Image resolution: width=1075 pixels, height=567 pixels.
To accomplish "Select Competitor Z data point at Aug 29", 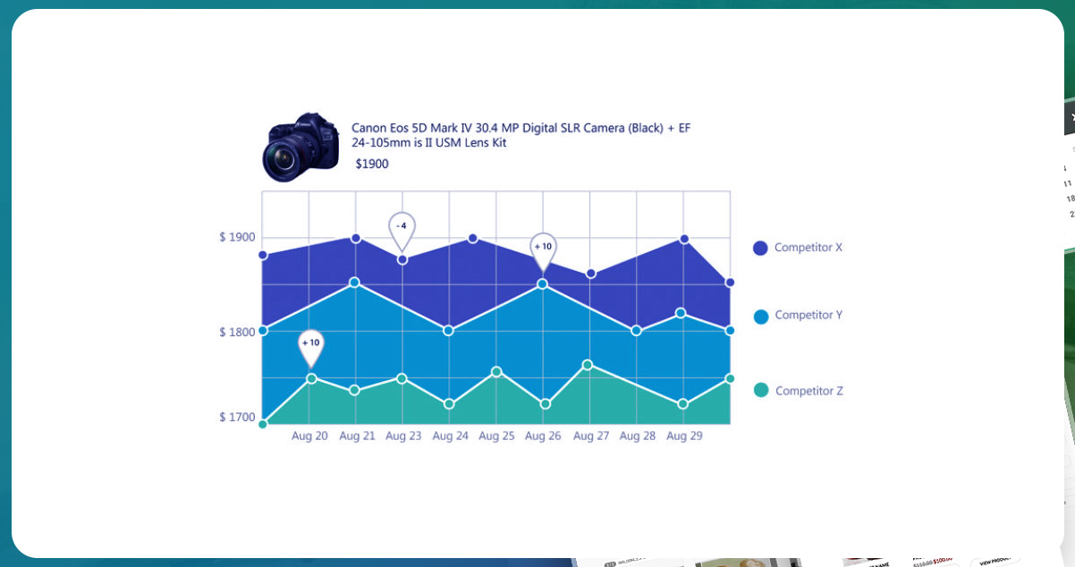I will point(683,404).
